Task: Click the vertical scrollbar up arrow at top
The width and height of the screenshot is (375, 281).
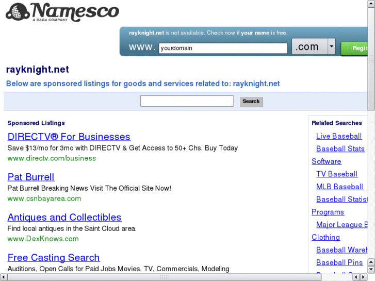Action: [x=371, y=4]
